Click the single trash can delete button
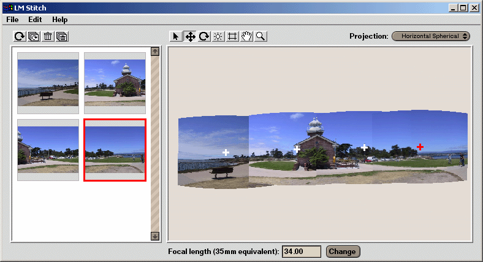Screen dimensions: 483x262 coord(48,36)
